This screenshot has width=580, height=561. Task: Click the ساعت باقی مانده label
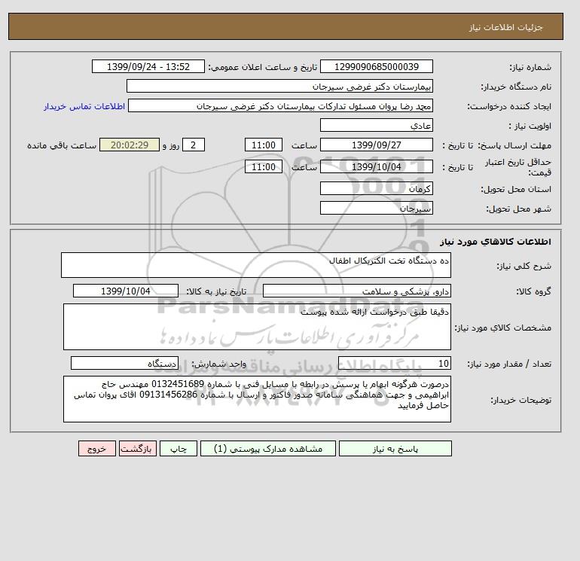[62, 145]
